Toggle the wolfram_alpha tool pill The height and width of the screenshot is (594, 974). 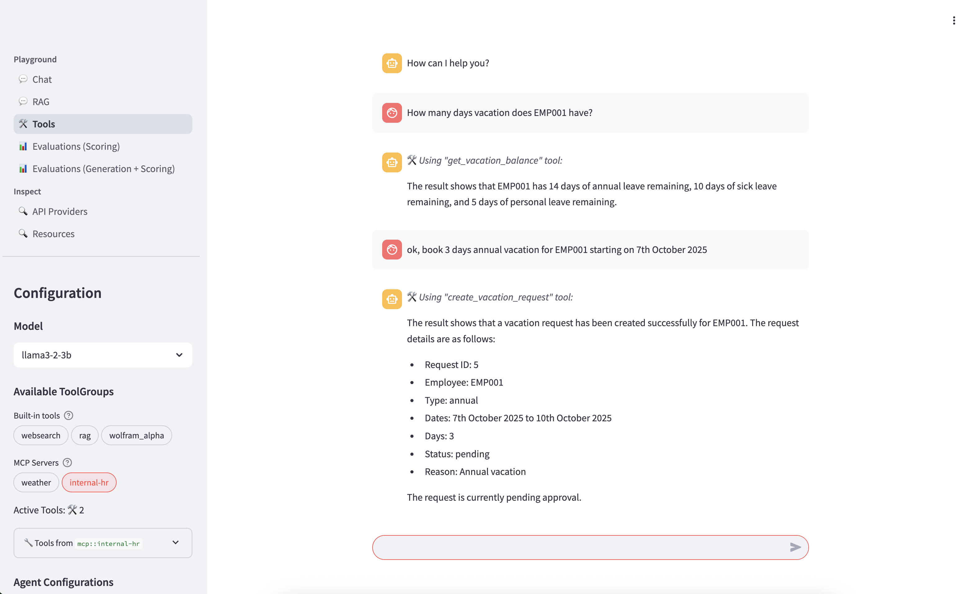(x=136, y=435)
